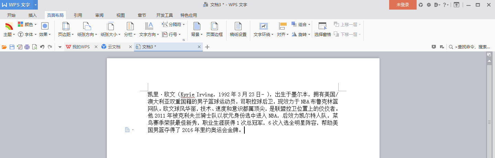
Task: Open the WPS 文字 application menu
Action: pos(16,5)
